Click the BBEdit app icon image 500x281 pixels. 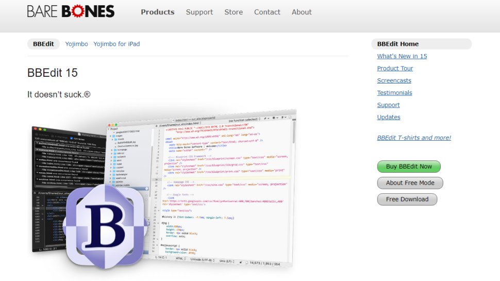(x=105, y=225)
